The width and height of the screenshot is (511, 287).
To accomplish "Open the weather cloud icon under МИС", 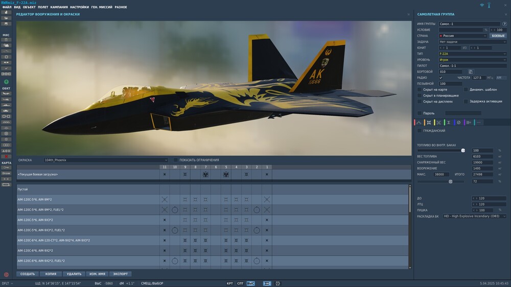I will [x=6, y=45].
